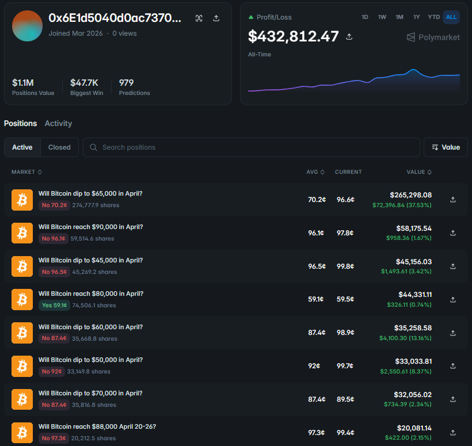472x446 pixels.
Task: Select the Positions section heading
Action: 20,123
